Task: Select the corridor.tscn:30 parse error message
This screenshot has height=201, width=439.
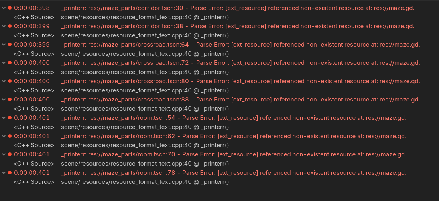Action: point(238,8)
